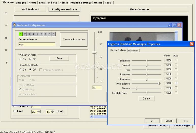Click the Configure Webcam button
196x133 pixels.
point(64,9)
